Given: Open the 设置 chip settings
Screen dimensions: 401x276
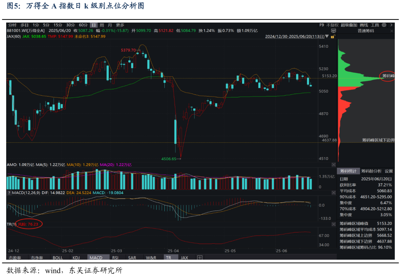Looking at the screenshot, I should coord(389,171).
